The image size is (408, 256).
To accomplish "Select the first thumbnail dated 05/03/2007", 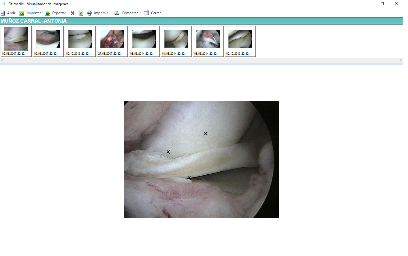I will click(16, 39).
